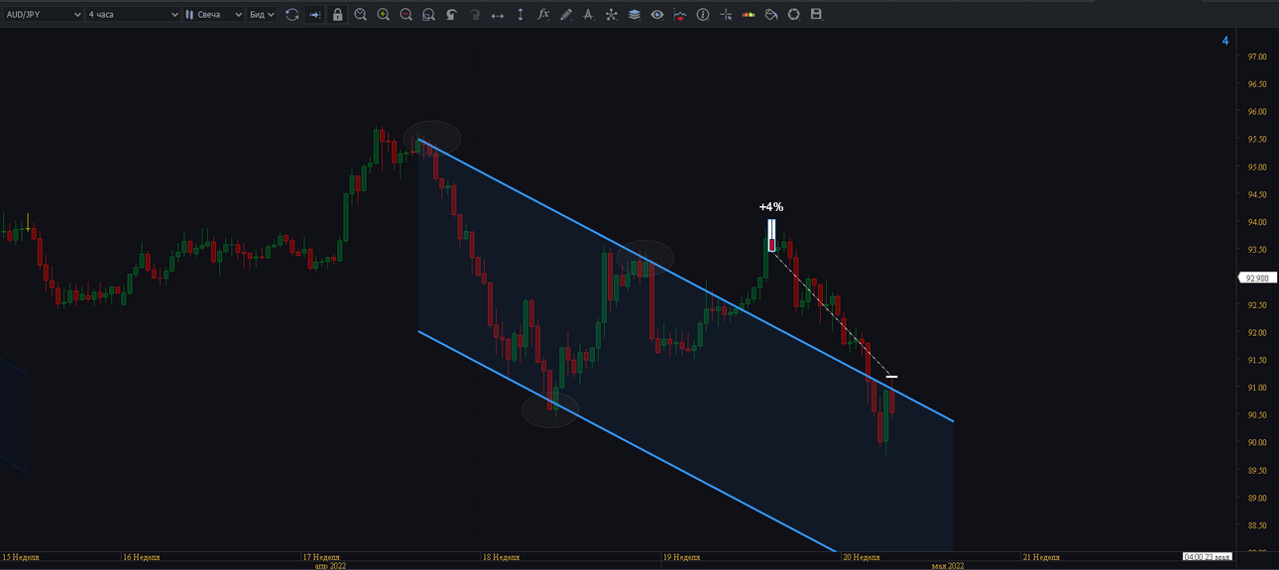Open the 'Бид' price type dropdown
This screenshot has height=570, width=1279.
coord(261,15)
